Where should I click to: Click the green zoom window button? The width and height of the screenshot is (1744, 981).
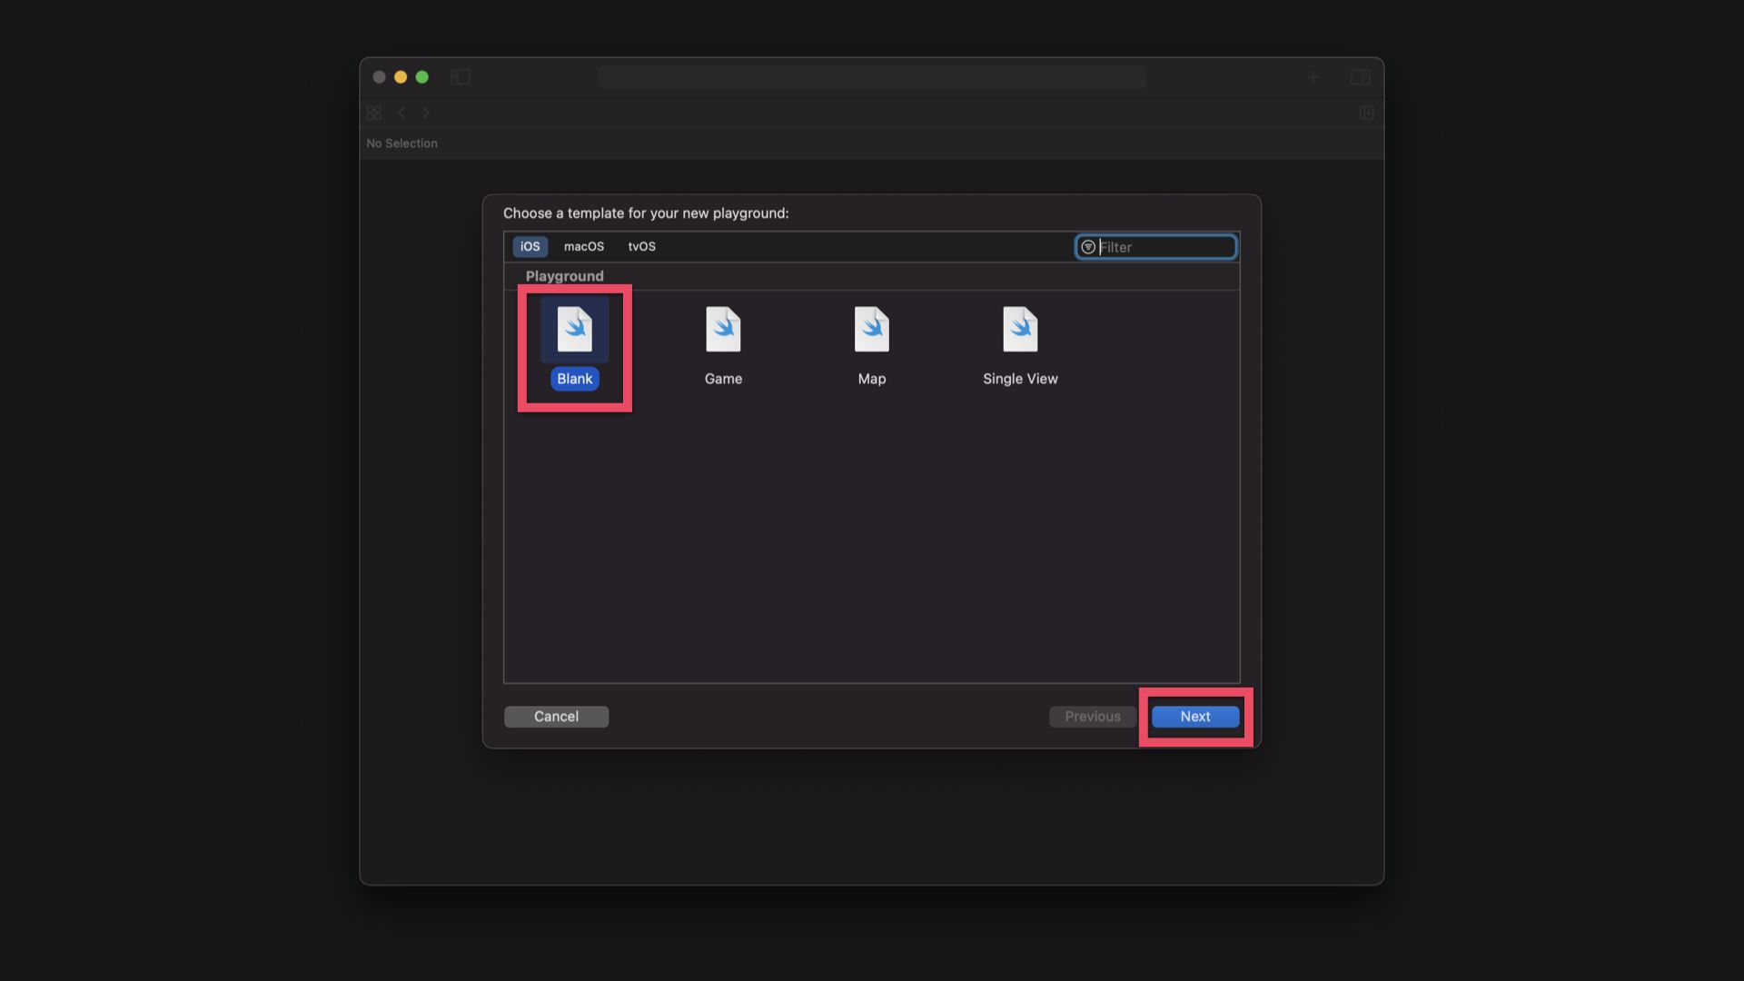pyautogui.click(x=421, y=77)
